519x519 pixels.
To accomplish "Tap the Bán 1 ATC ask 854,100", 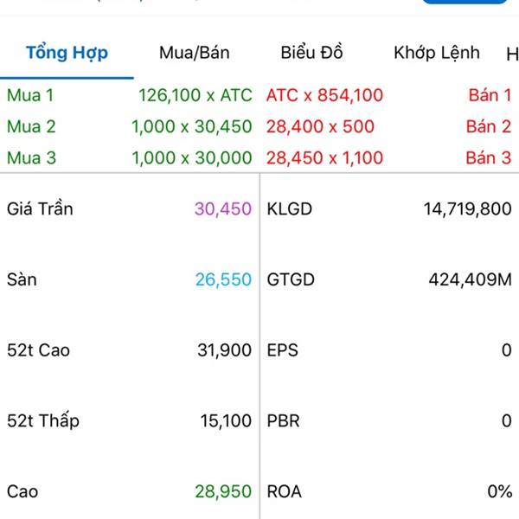I will (x=324, y=95).
